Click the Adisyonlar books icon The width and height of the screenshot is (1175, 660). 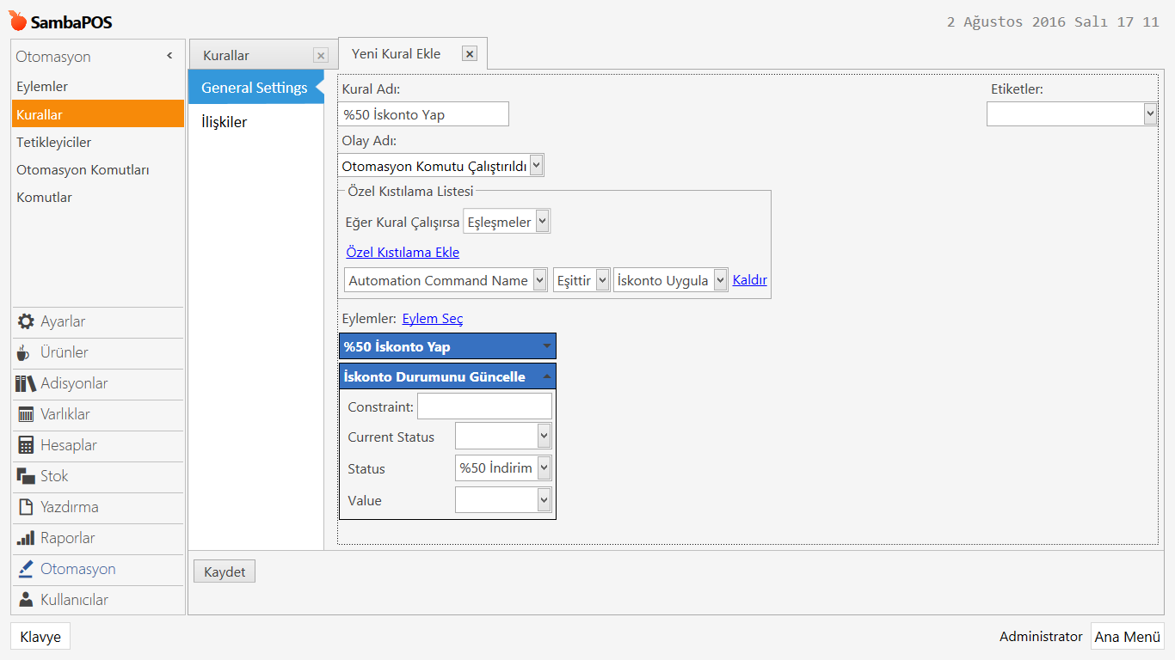pos(26,383)
